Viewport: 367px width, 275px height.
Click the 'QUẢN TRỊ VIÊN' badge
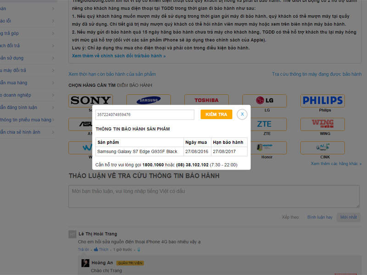(x=130, y=263)
